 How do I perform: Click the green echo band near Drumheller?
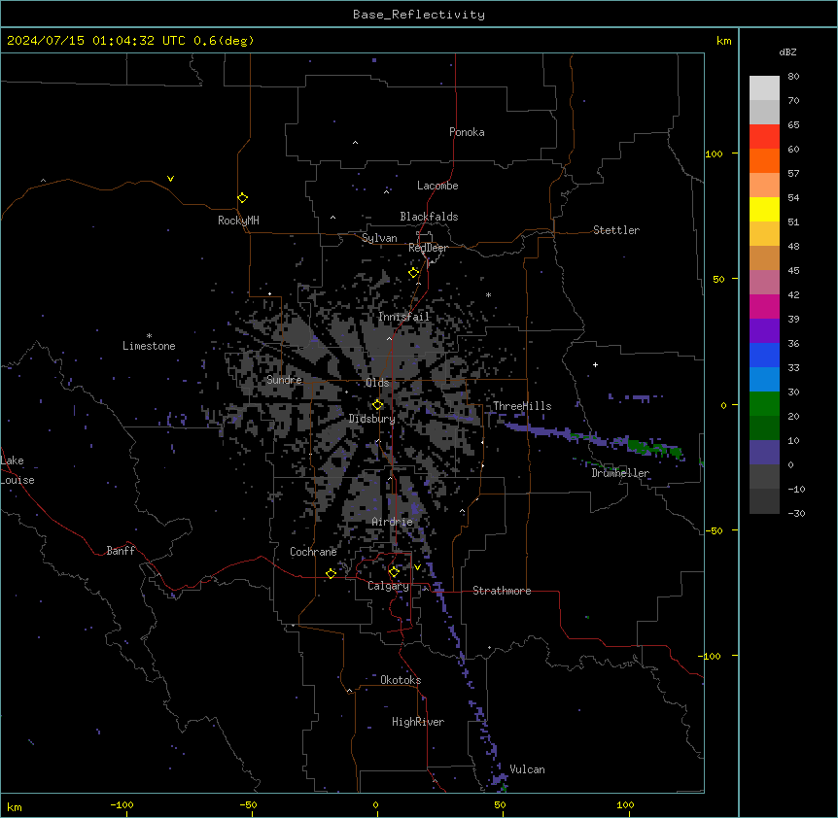point(654,448)
